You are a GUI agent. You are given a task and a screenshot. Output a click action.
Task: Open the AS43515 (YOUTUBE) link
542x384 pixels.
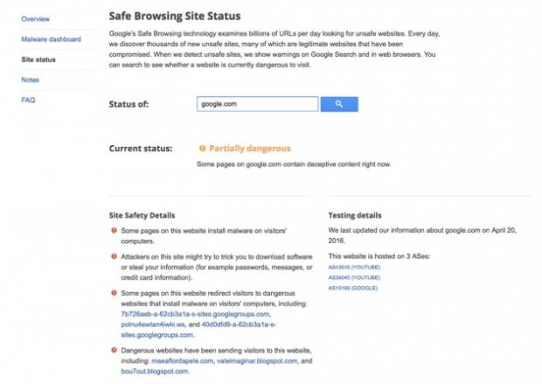coord(353,266)
